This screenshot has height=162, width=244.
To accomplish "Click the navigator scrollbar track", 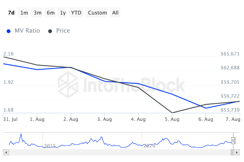I will (x=117, y=152).
